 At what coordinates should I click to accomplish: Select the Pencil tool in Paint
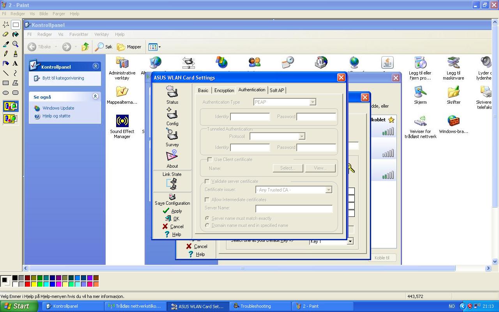tap(6, 54)
